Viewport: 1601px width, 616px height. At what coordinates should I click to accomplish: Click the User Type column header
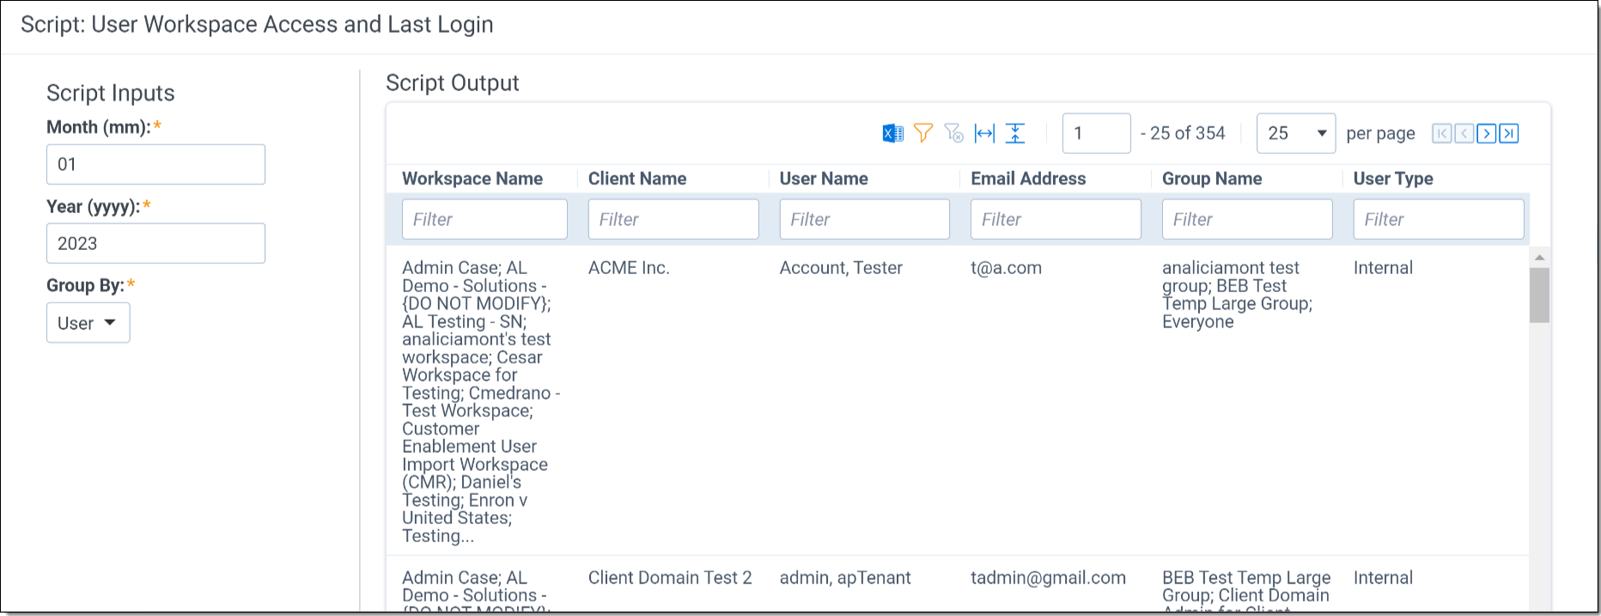[x=1393, y=179]
